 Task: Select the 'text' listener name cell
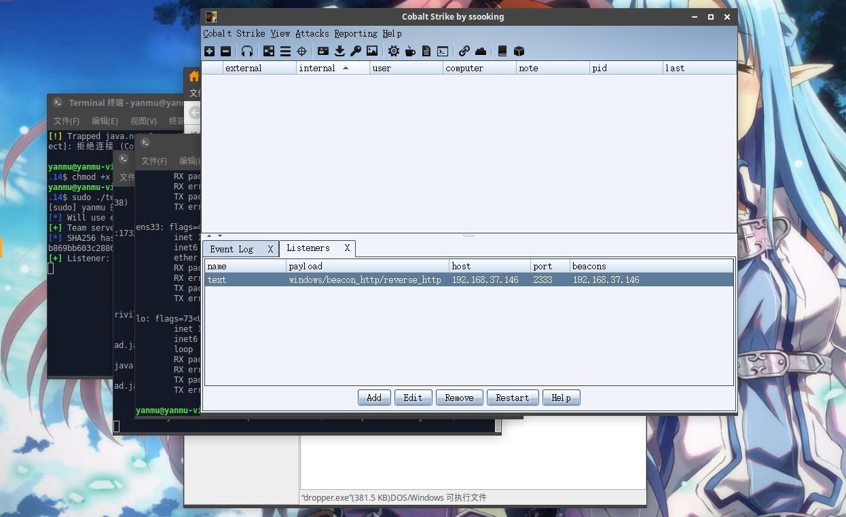point(245,280)
